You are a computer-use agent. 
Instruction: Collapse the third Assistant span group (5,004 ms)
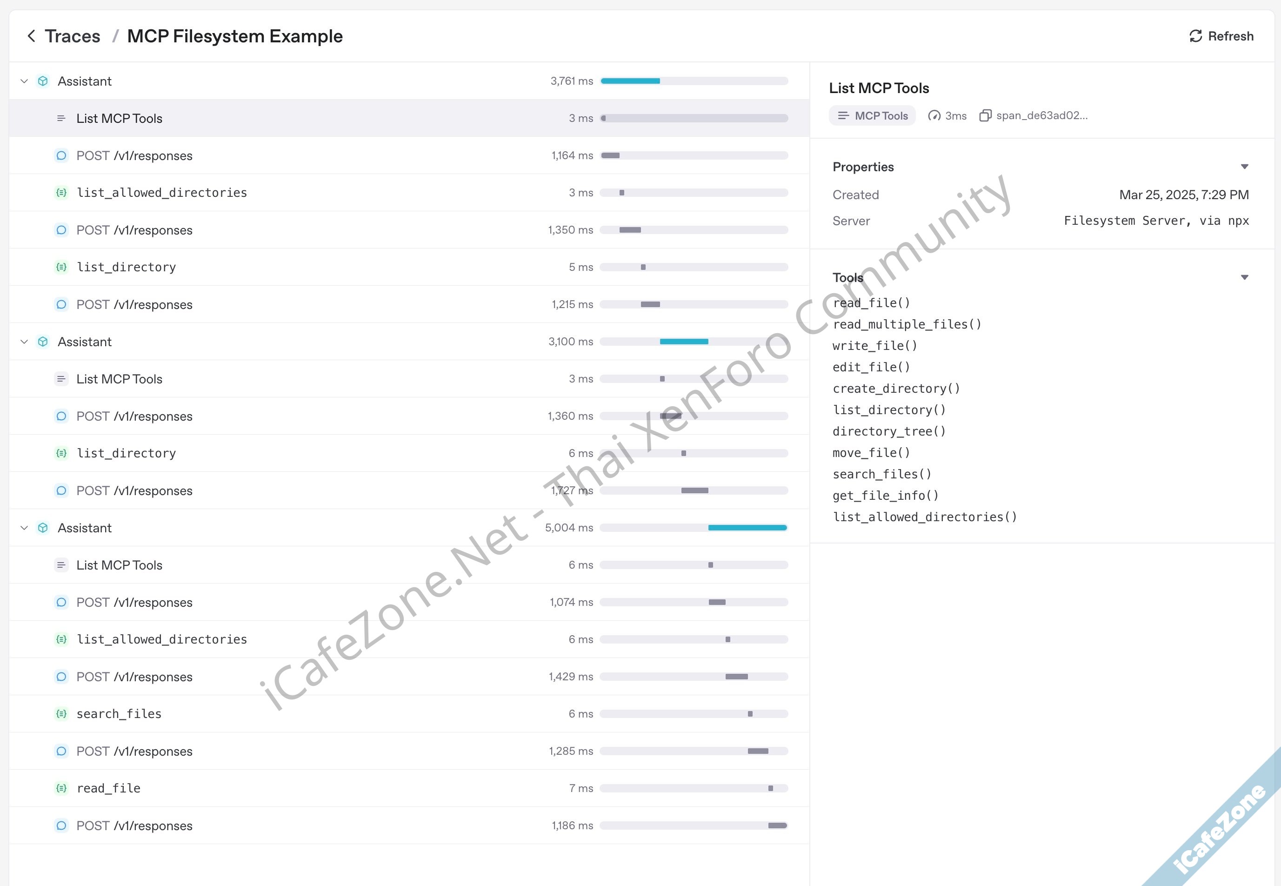click(24, 528)
